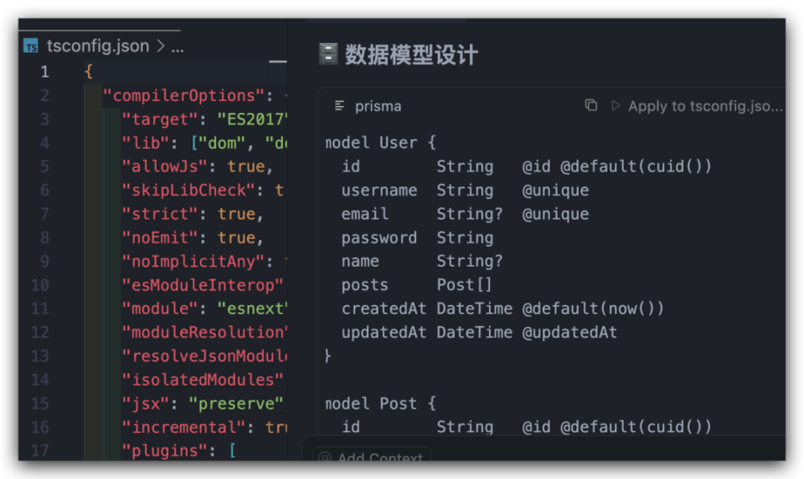Click the model Post declaration line
Viewport: 804px width, 479px height.
click(380, 403)
